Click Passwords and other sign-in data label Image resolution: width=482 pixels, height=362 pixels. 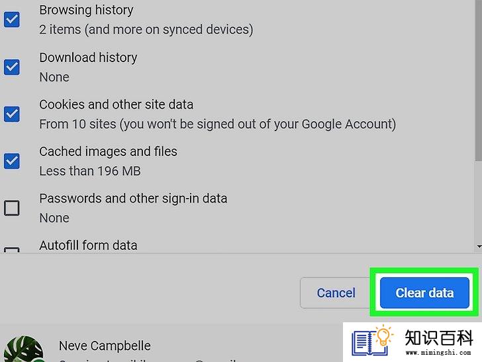point(133,199)
